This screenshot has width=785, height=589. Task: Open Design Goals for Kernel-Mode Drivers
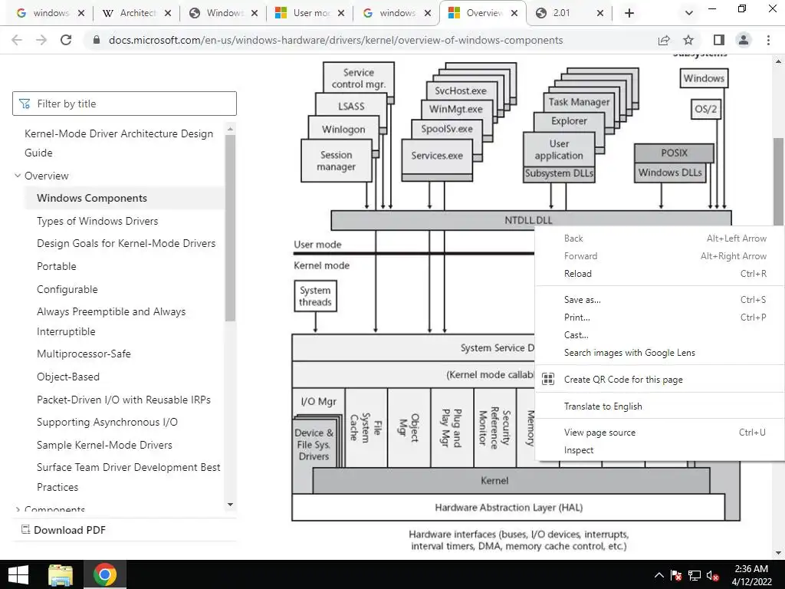[x=126, y=243]
